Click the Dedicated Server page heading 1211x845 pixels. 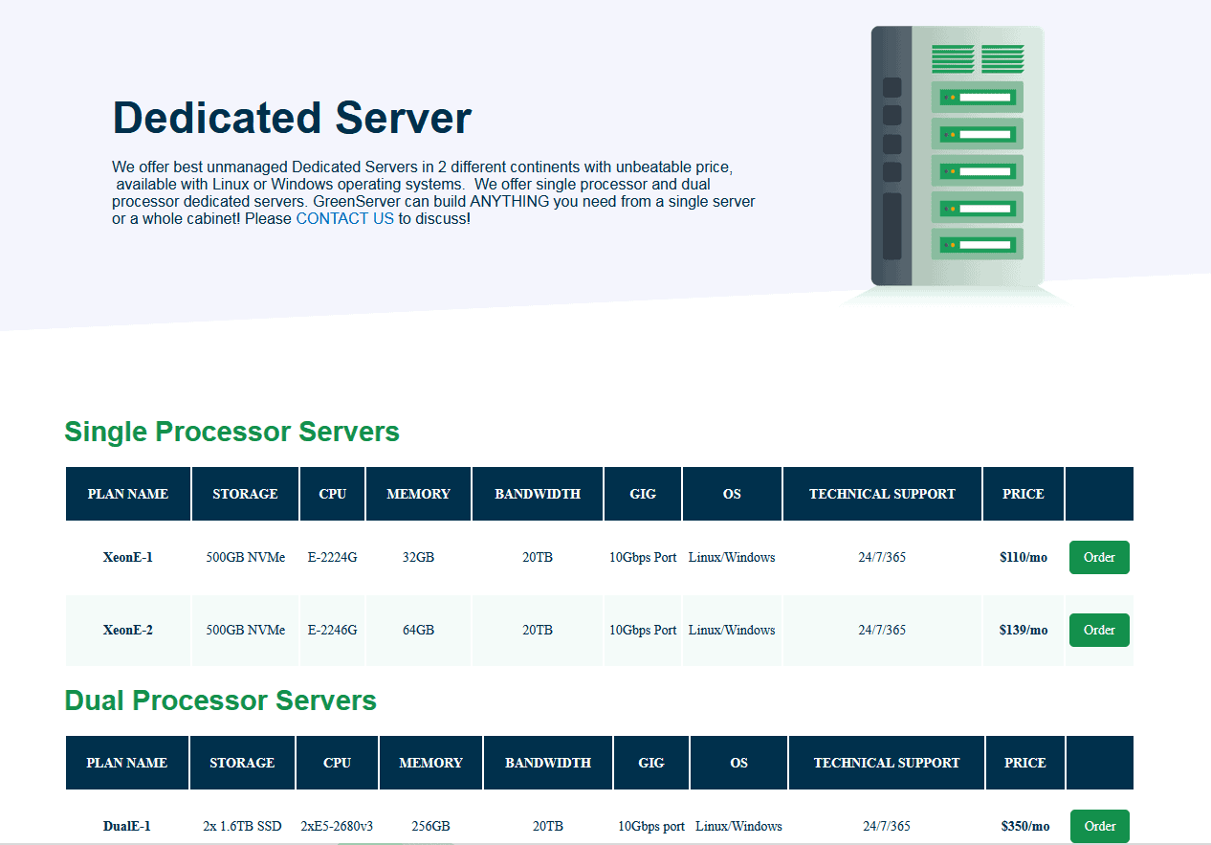292,118
